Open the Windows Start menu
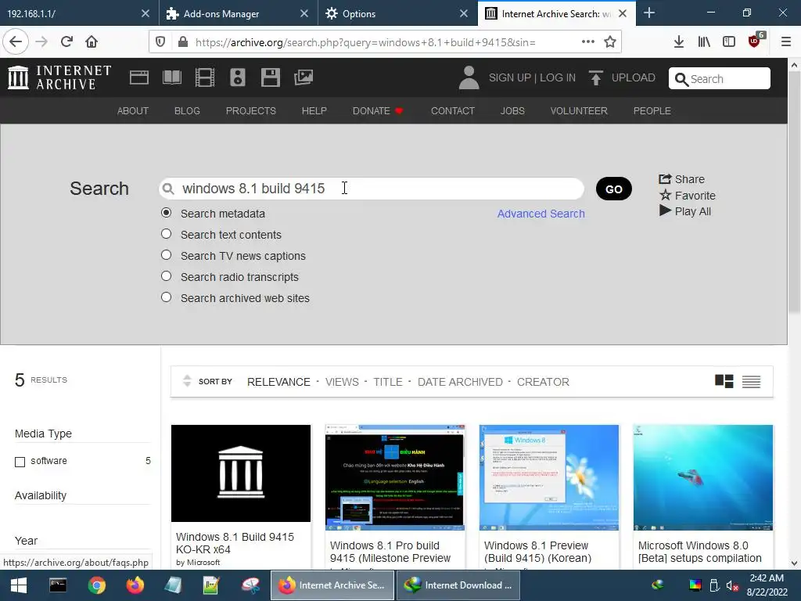Screen dimensions: 801x601 tap(19, 585)
